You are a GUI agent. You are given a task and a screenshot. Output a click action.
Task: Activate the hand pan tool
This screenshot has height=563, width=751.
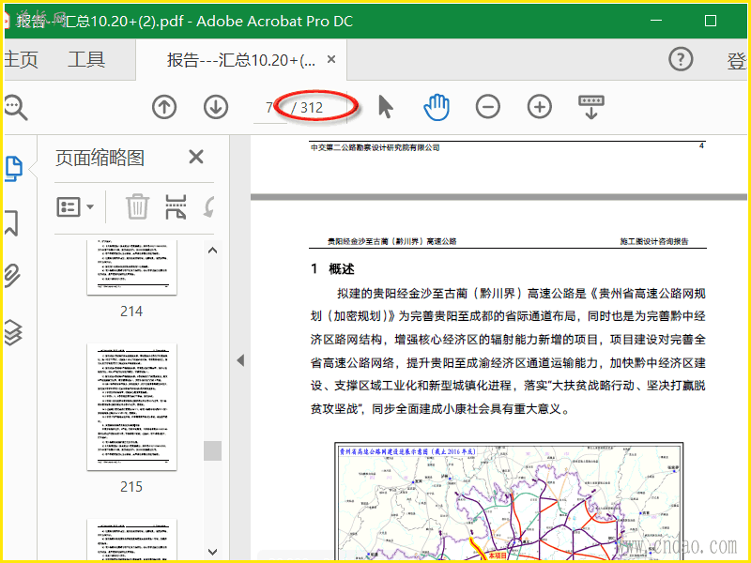coord(437,107)
